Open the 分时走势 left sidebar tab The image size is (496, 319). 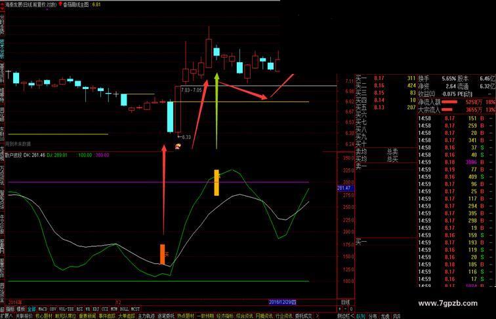[2, 24]
